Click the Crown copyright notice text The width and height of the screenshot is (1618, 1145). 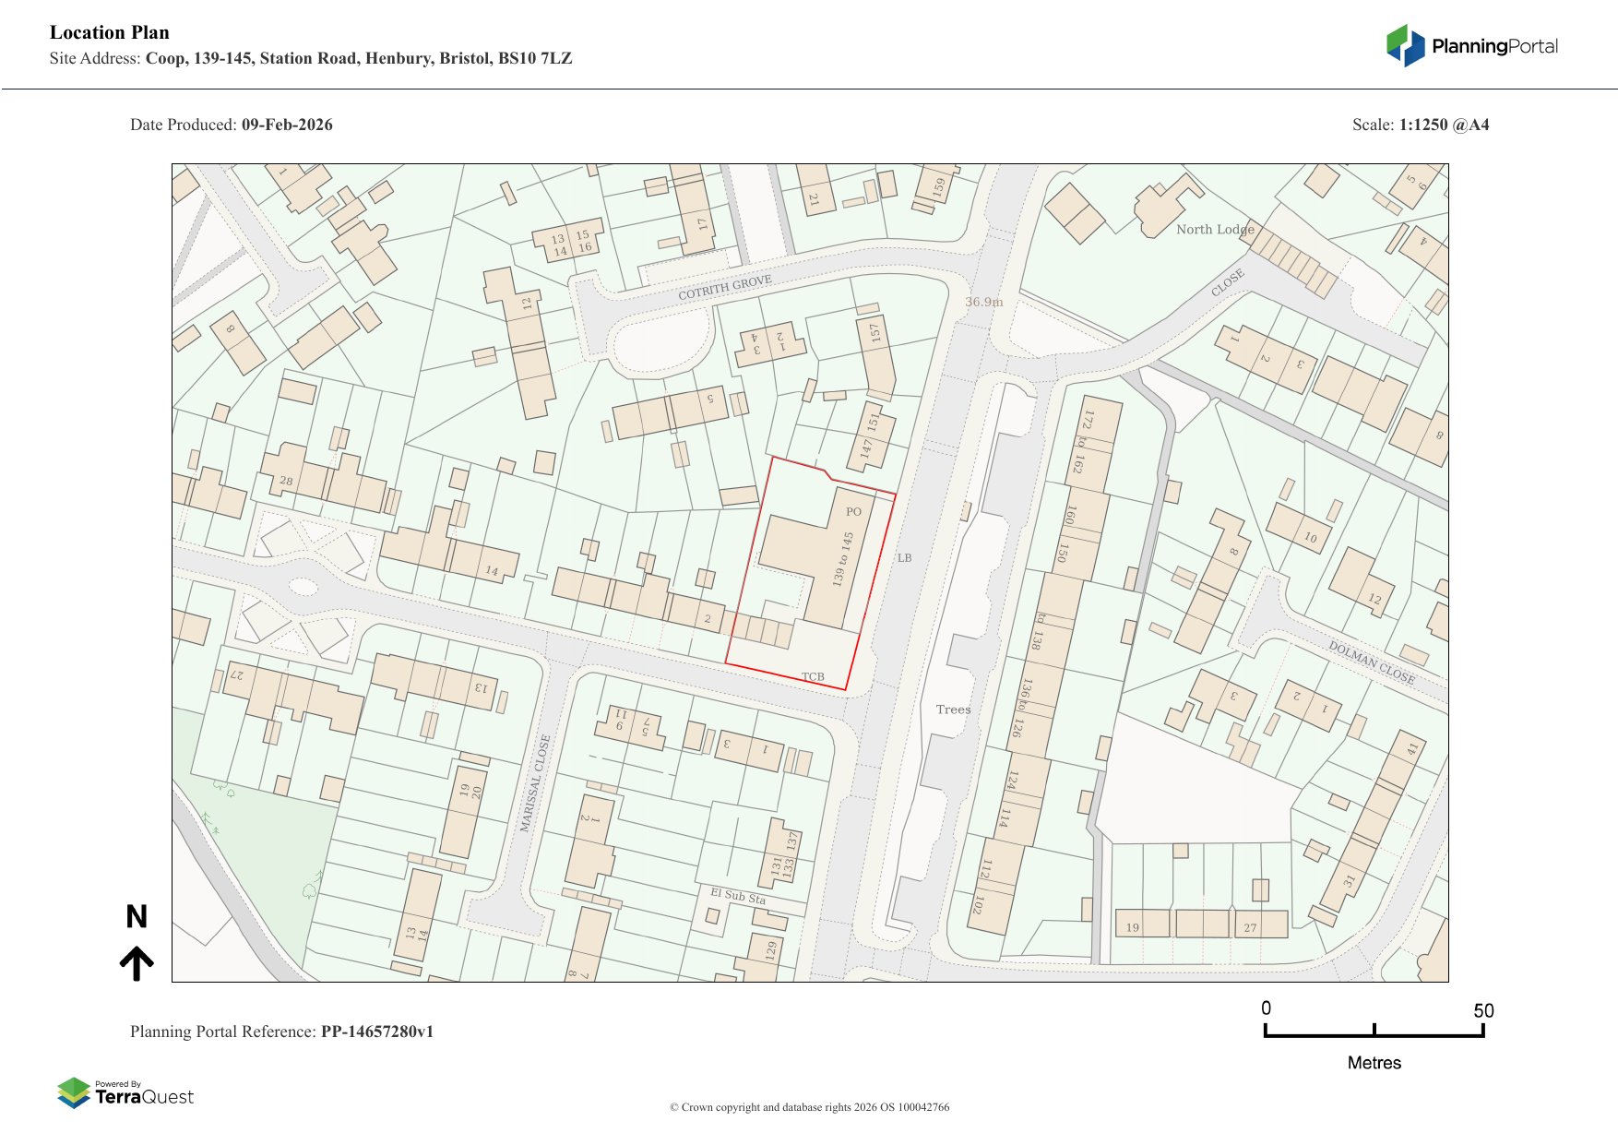pyautogui.click(x=809, y=1107)
